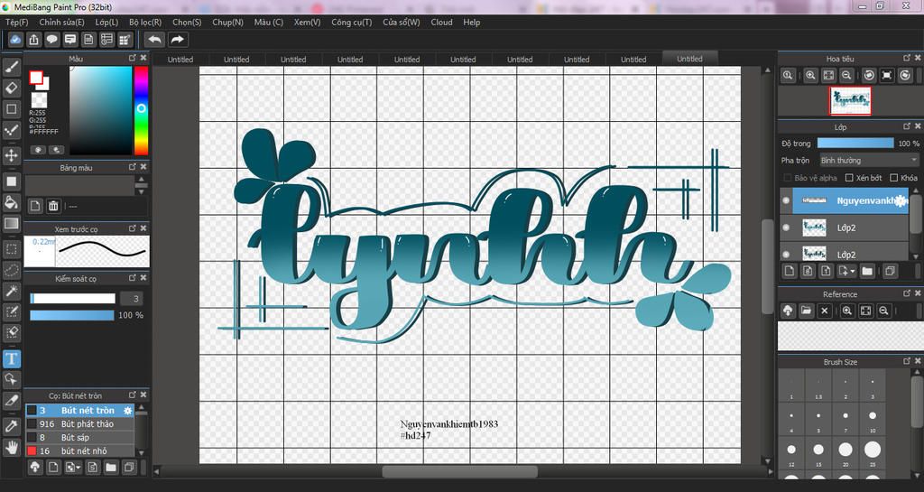Undock the Brush Size panel
The height and width of the screenshot is (492, 924).
[907, 360]
